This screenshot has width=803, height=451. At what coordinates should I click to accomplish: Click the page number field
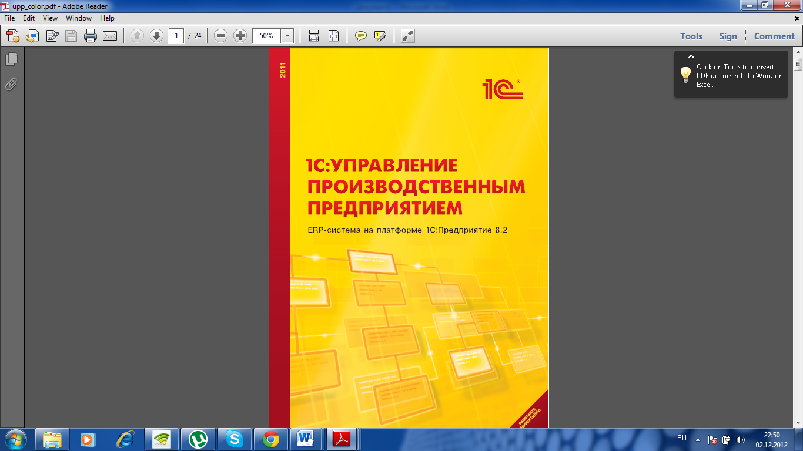[176, 36]
